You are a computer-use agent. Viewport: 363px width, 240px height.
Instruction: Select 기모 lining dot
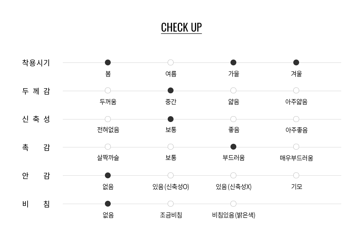click(x=296, y=175)
